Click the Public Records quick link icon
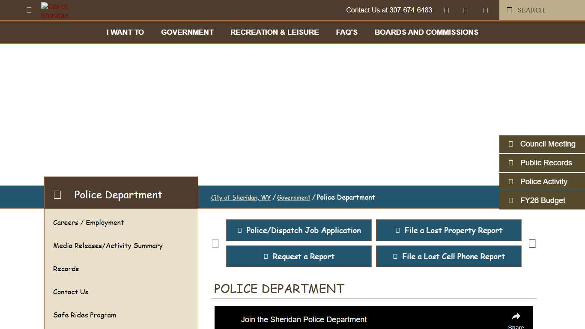This screenshot has height=329, width=585. click(511, 163)
